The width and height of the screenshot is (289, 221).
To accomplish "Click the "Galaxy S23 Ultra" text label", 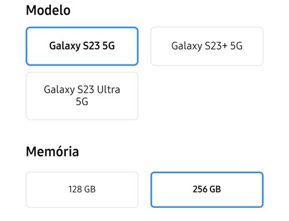I will (82, 89).
